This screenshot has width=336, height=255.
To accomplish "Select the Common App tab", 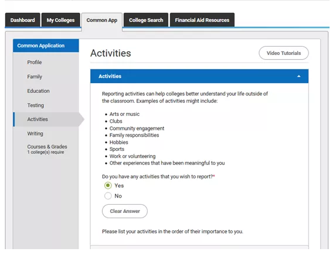I will pos(102,20).
